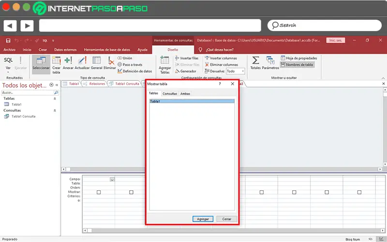Click the search magnifier in navigation pane
The height and width of the screenshot is (242, 387).
coord(56,92)
